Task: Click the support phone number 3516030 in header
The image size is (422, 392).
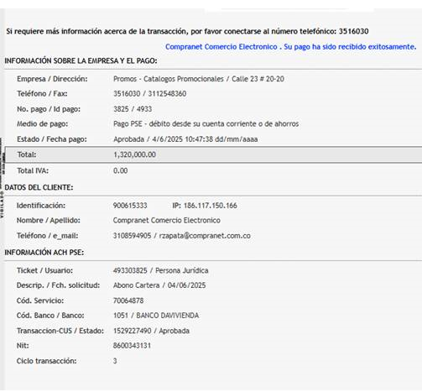Action: (x=354, y=31)
